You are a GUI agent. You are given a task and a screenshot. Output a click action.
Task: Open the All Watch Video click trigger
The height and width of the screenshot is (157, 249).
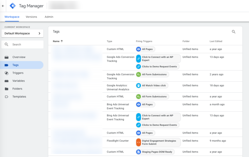152,85
